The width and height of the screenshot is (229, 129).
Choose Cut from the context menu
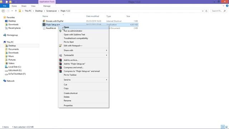point(83,85)
